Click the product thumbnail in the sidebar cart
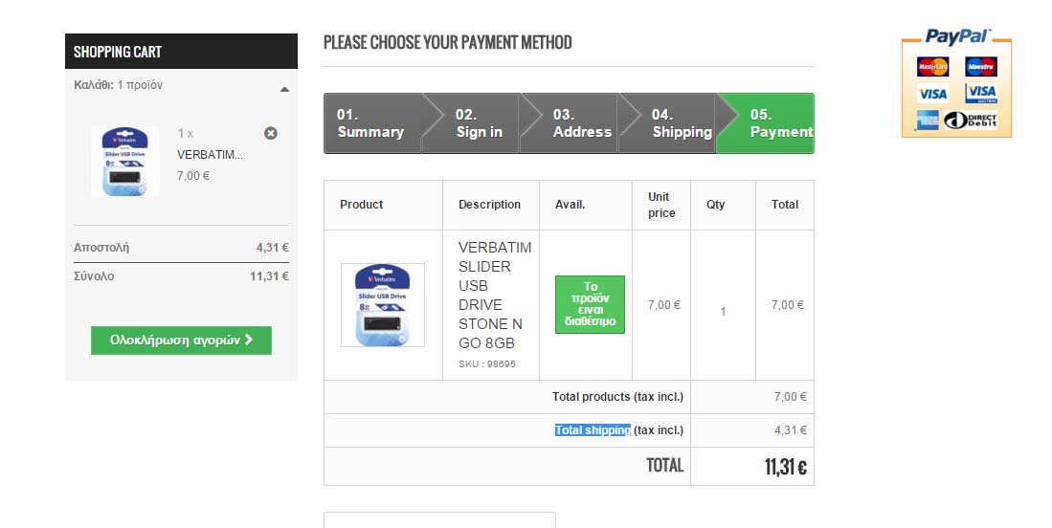 [x=125, y=162]
